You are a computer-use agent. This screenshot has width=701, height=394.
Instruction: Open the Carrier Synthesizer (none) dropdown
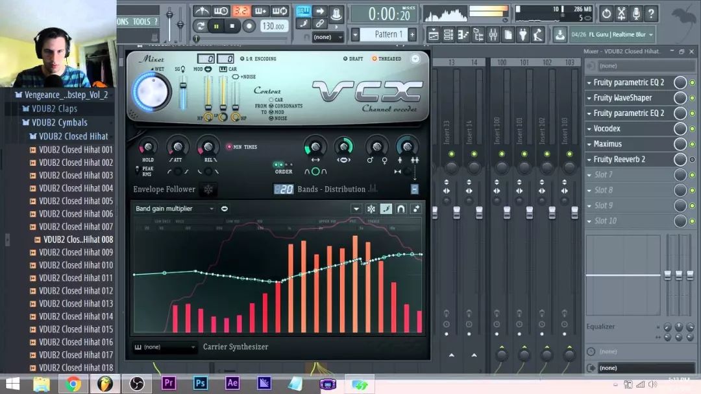coord(165,347)
